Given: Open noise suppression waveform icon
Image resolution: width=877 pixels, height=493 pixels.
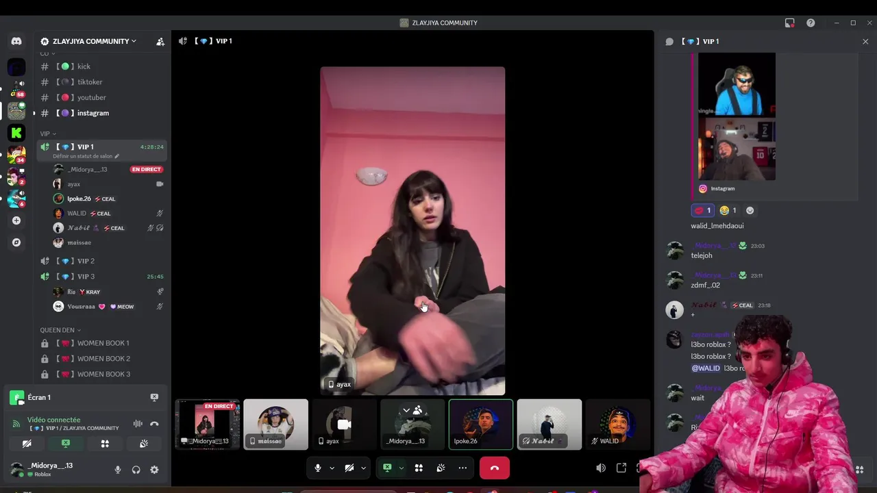Looking at the screenshot, I should (x=138, y=424).
